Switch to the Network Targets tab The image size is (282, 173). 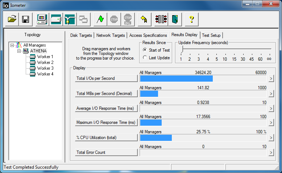pos(111,35)
